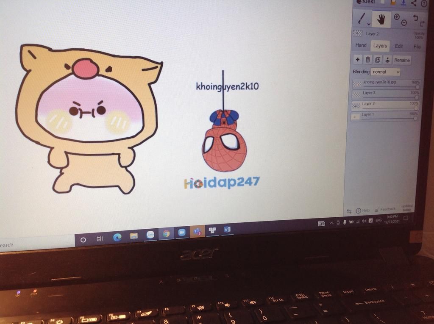Zoom in with the plus magnifier
Image resolution: width=434 pixels, height=324 pixels.
point(397,17)
